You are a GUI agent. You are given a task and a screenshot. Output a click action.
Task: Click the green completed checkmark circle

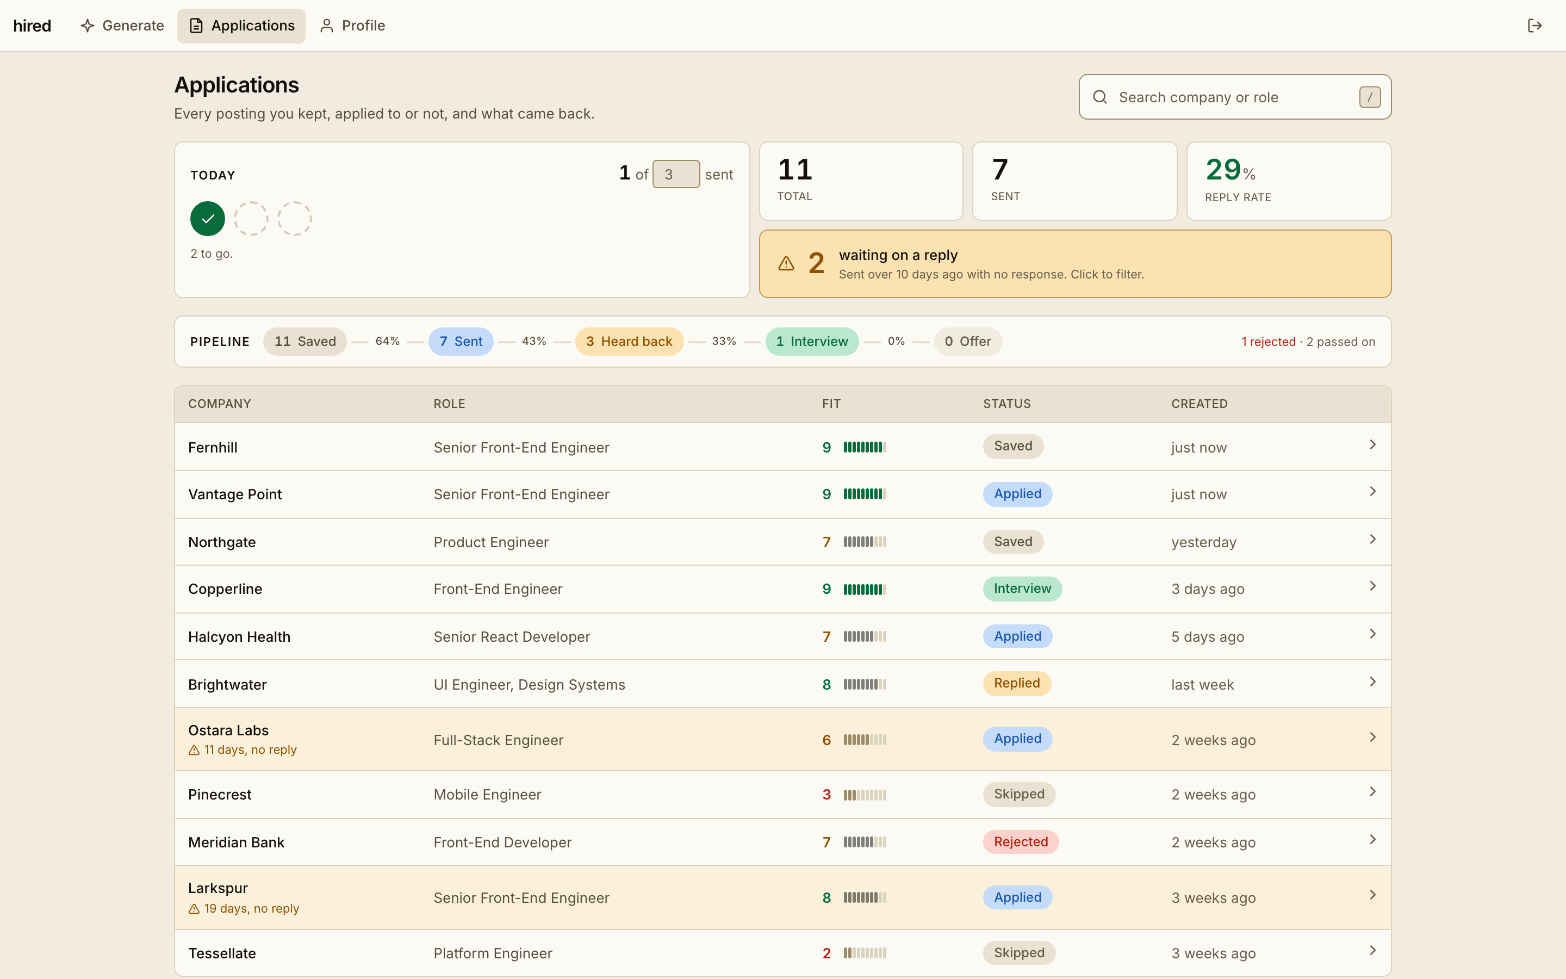[208, 219]
